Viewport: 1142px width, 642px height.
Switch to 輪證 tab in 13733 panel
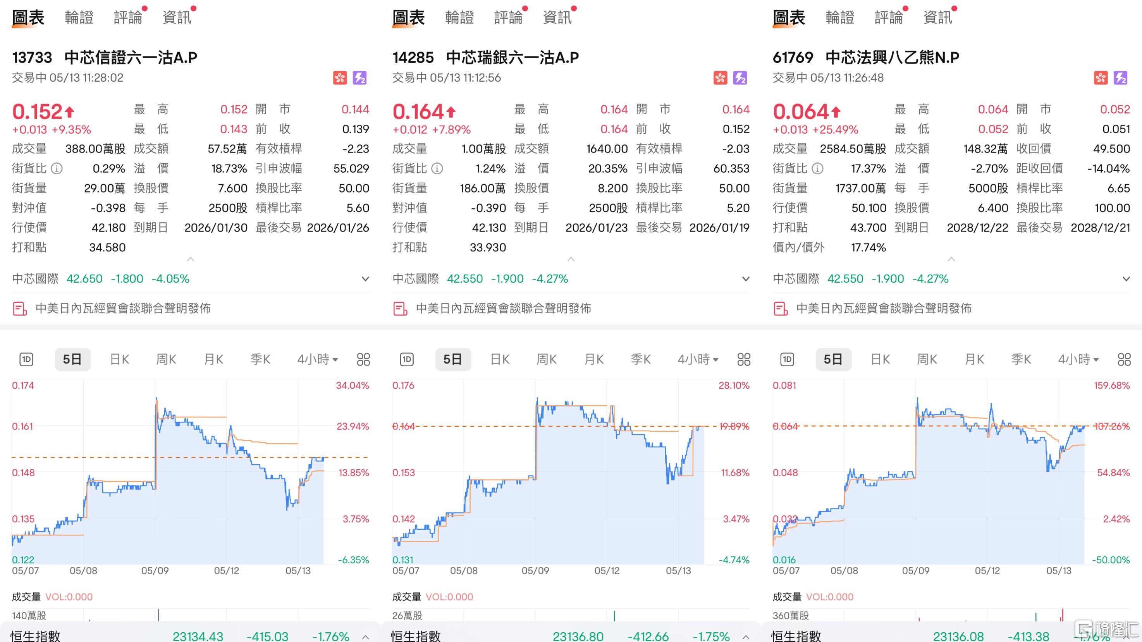pyautogui.click(x=79, y=18)
